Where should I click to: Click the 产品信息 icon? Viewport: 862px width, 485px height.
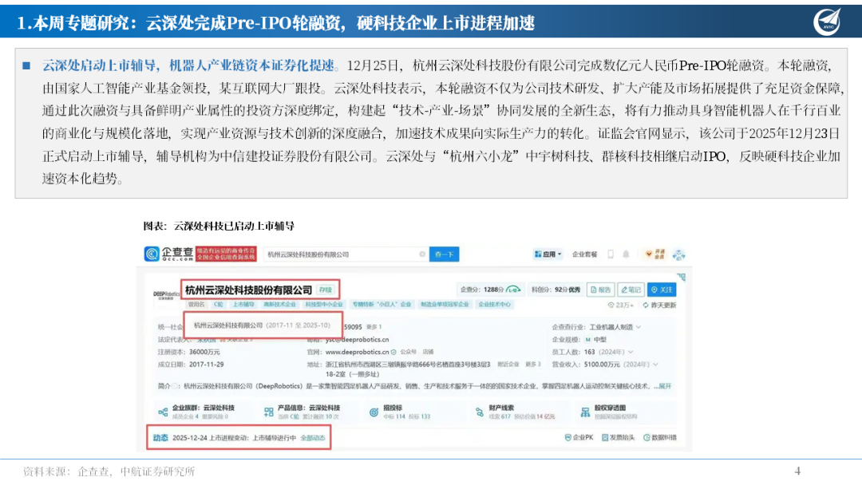tap(268, 412)
